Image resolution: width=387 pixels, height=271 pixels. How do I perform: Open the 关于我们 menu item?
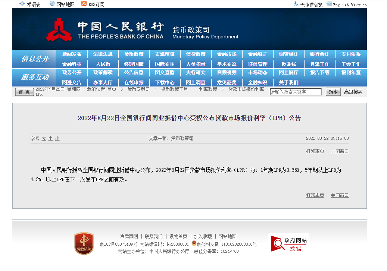(x=289, y=83)
